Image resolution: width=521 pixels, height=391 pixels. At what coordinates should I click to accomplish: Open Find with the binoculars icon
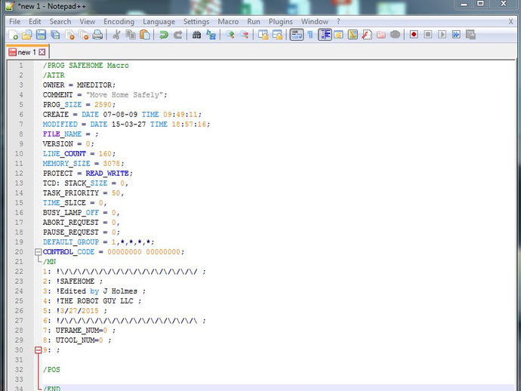pos(197,35)
